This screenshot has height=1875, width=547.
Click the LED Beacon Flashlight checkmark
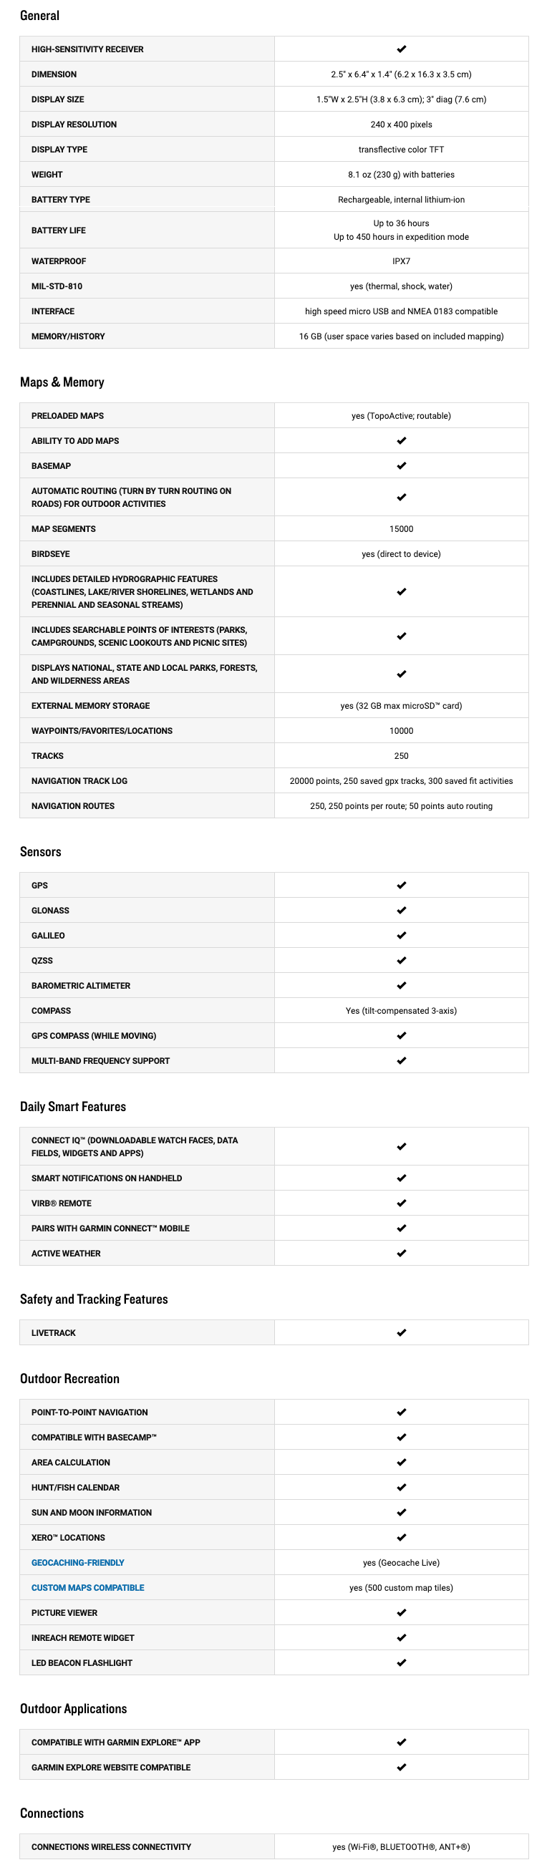(401, 1662)
